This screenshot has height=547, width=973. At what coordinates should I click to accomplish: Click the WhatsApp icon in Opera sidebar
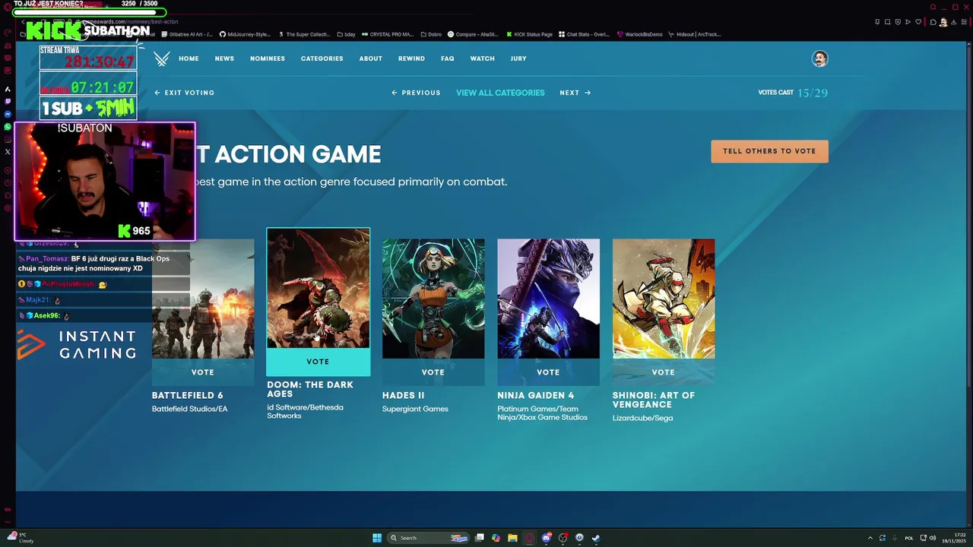8,127
